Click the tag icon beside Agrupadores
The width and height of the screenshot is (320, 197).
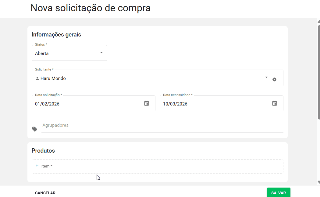point(34,129)
